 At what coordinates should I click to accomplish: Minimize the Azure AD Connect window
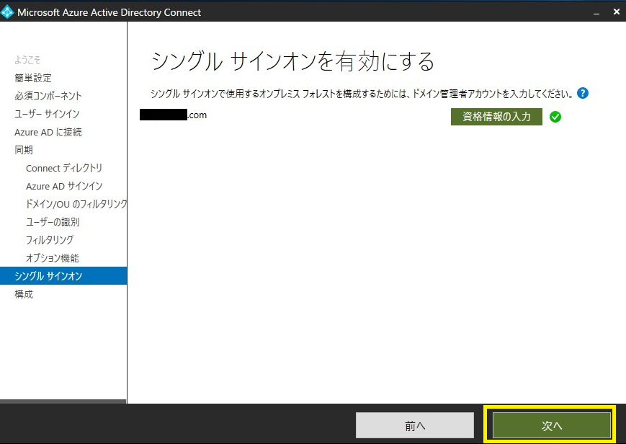596,13
